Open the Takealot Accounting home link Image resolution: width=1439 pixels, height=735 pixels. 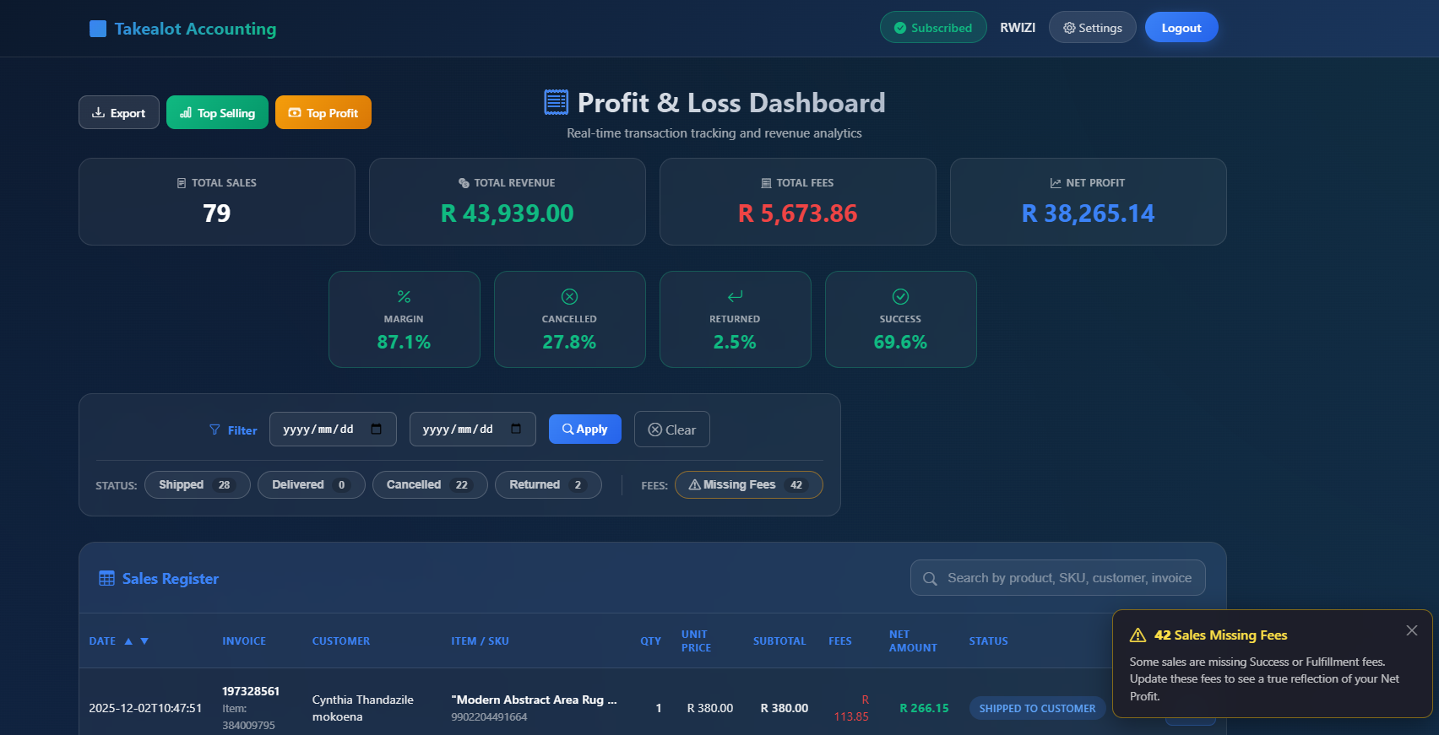coord(183,29)
